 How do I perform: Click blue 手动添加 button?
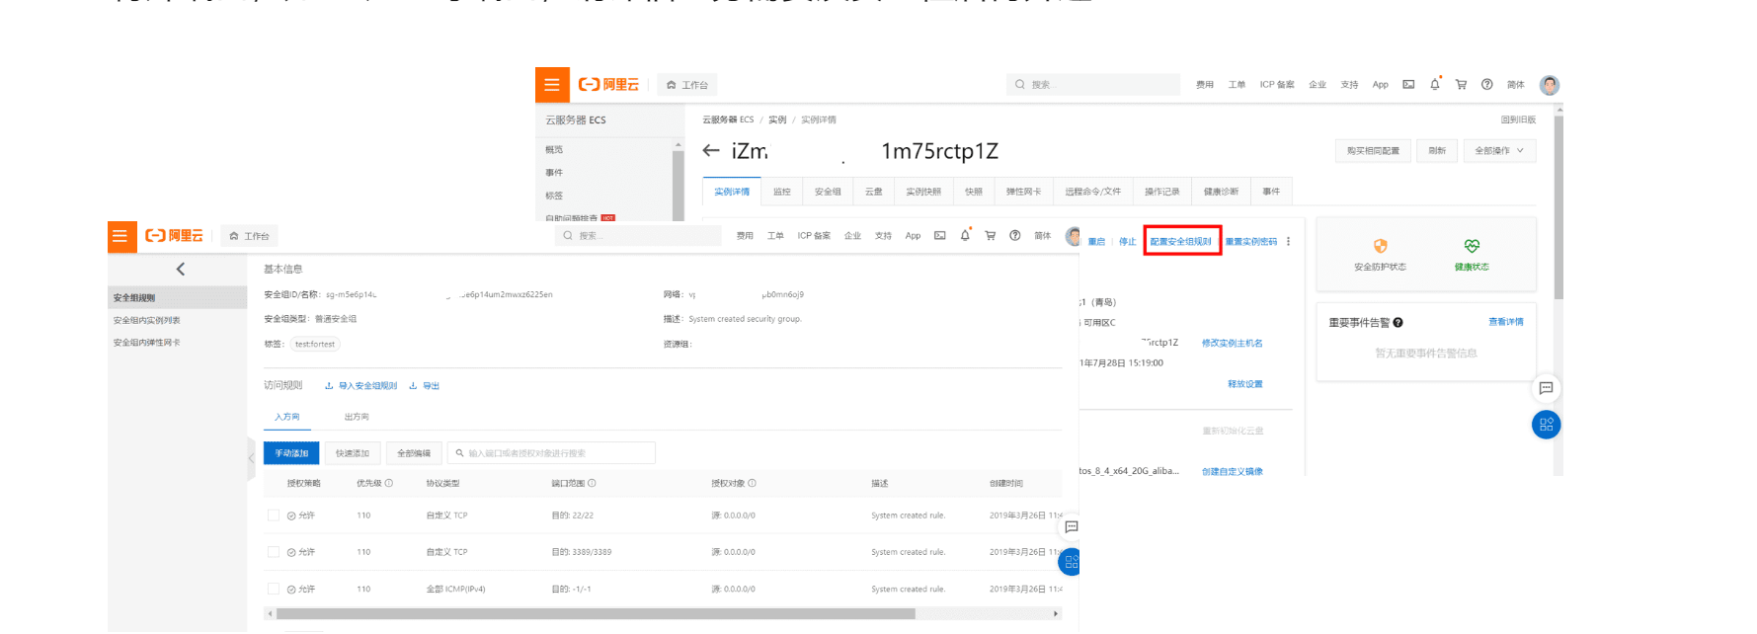tap(291, 453)
